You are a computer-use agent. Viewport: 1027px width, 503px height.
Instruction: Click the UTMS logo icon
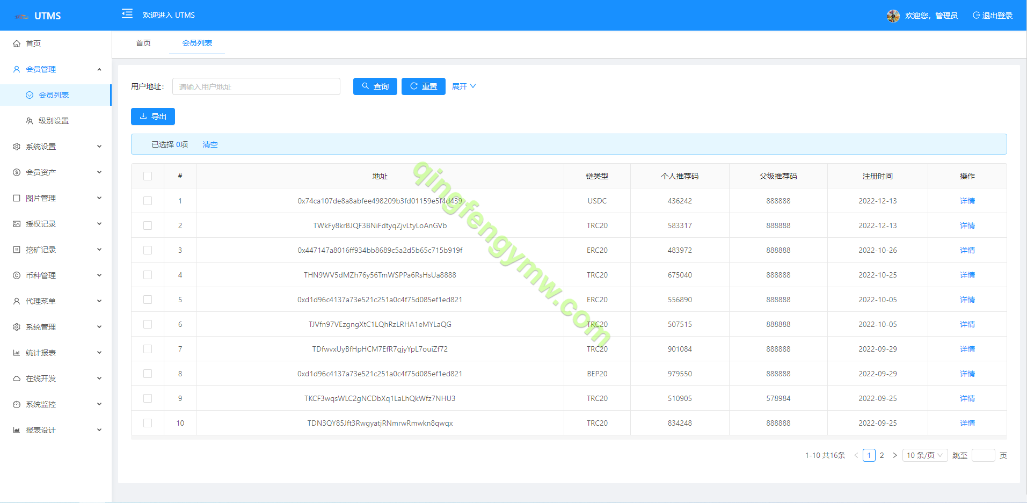click(21, 16)
